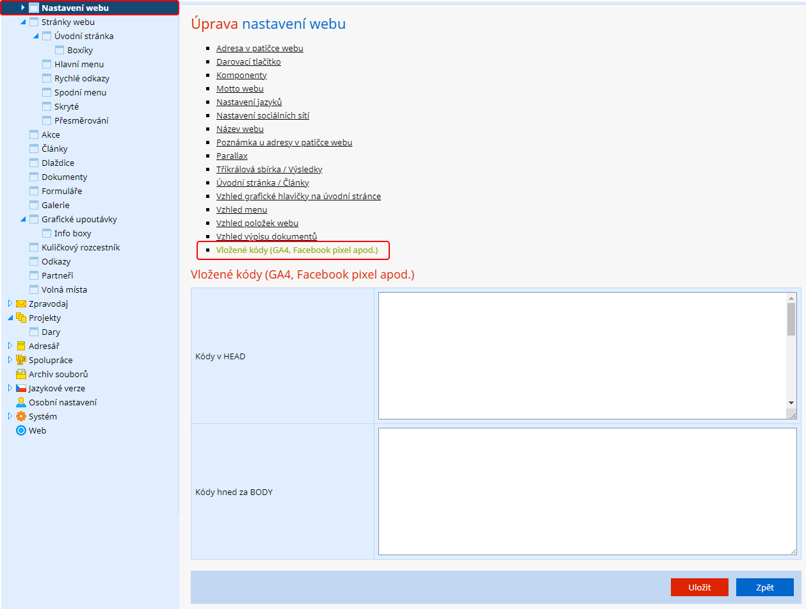The height and width of the screenshot is (609, 806).
Task: Click the Zpravodaj envelope icon
Action: pos(21,304)
